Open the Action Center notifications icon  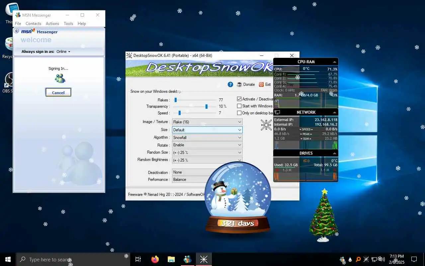pos(414,259)
